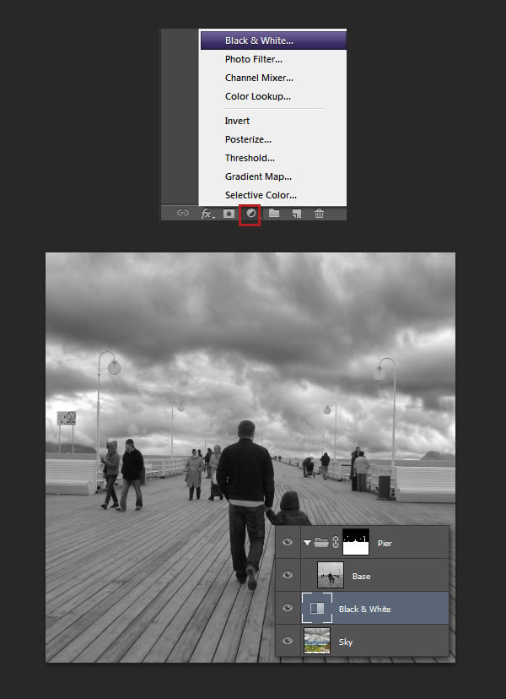Choose Black & White from adjustment menu
The height and width of the screenshot is (699, 506).
point(259,40)
